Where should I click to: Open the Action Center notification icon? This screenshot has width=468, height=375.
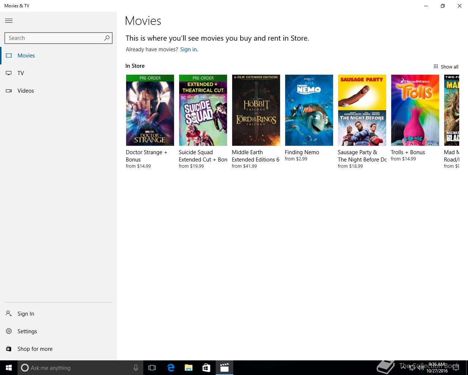[456, 368]
